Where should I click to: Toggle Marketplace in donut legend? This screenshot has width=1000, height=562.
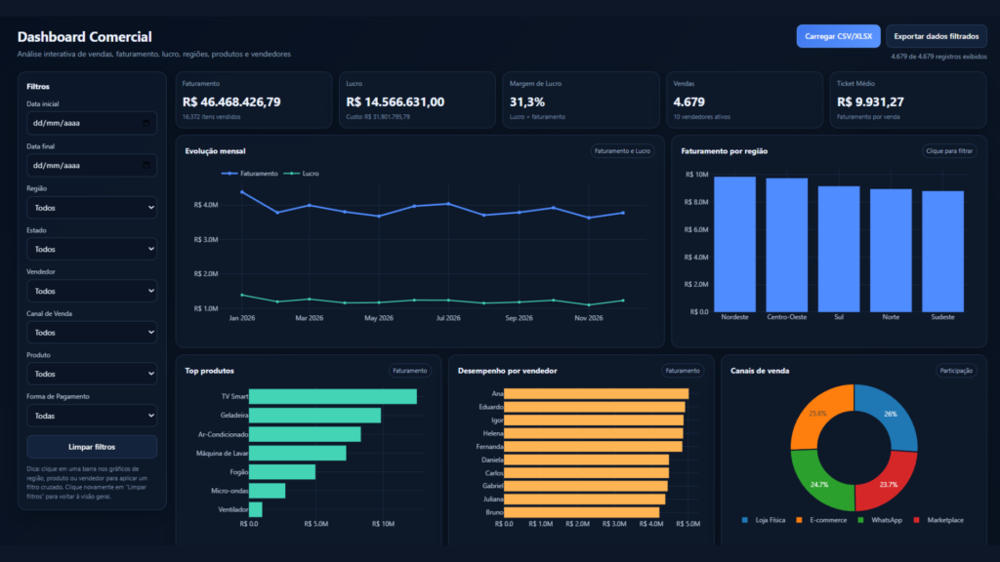938,520
